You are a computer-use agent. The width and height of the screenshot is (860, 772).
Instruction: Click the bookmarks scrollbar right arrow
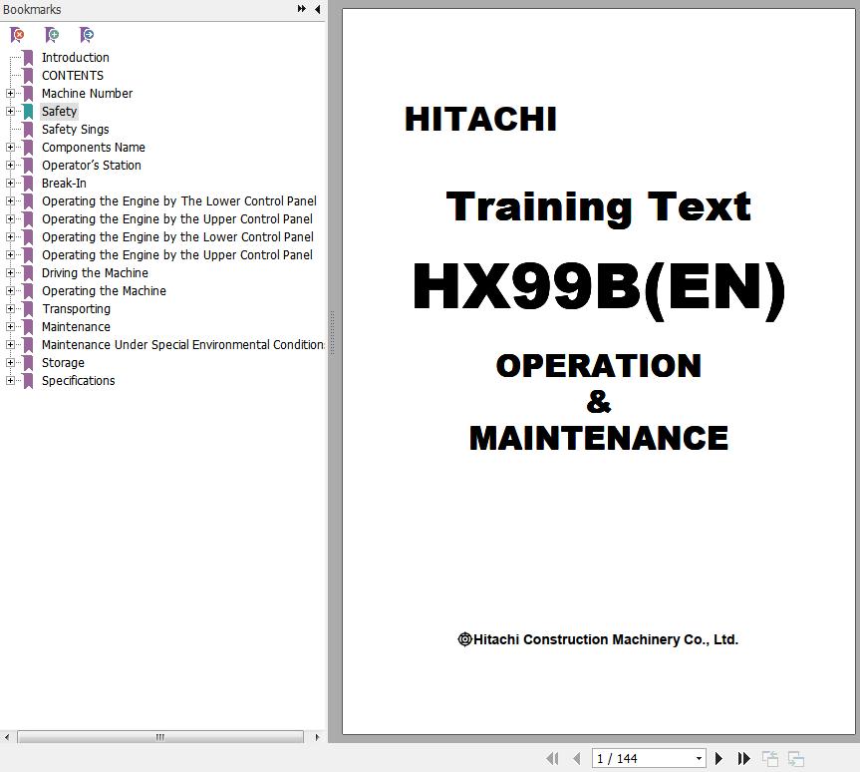(317, 737)
